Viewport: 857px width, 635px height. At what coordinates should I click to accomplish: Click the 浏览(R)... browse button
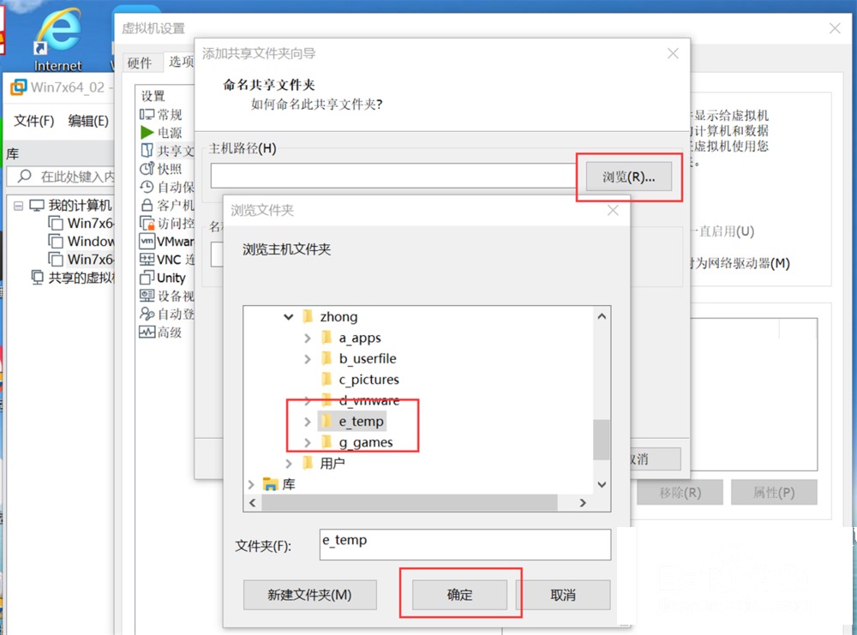628,177
